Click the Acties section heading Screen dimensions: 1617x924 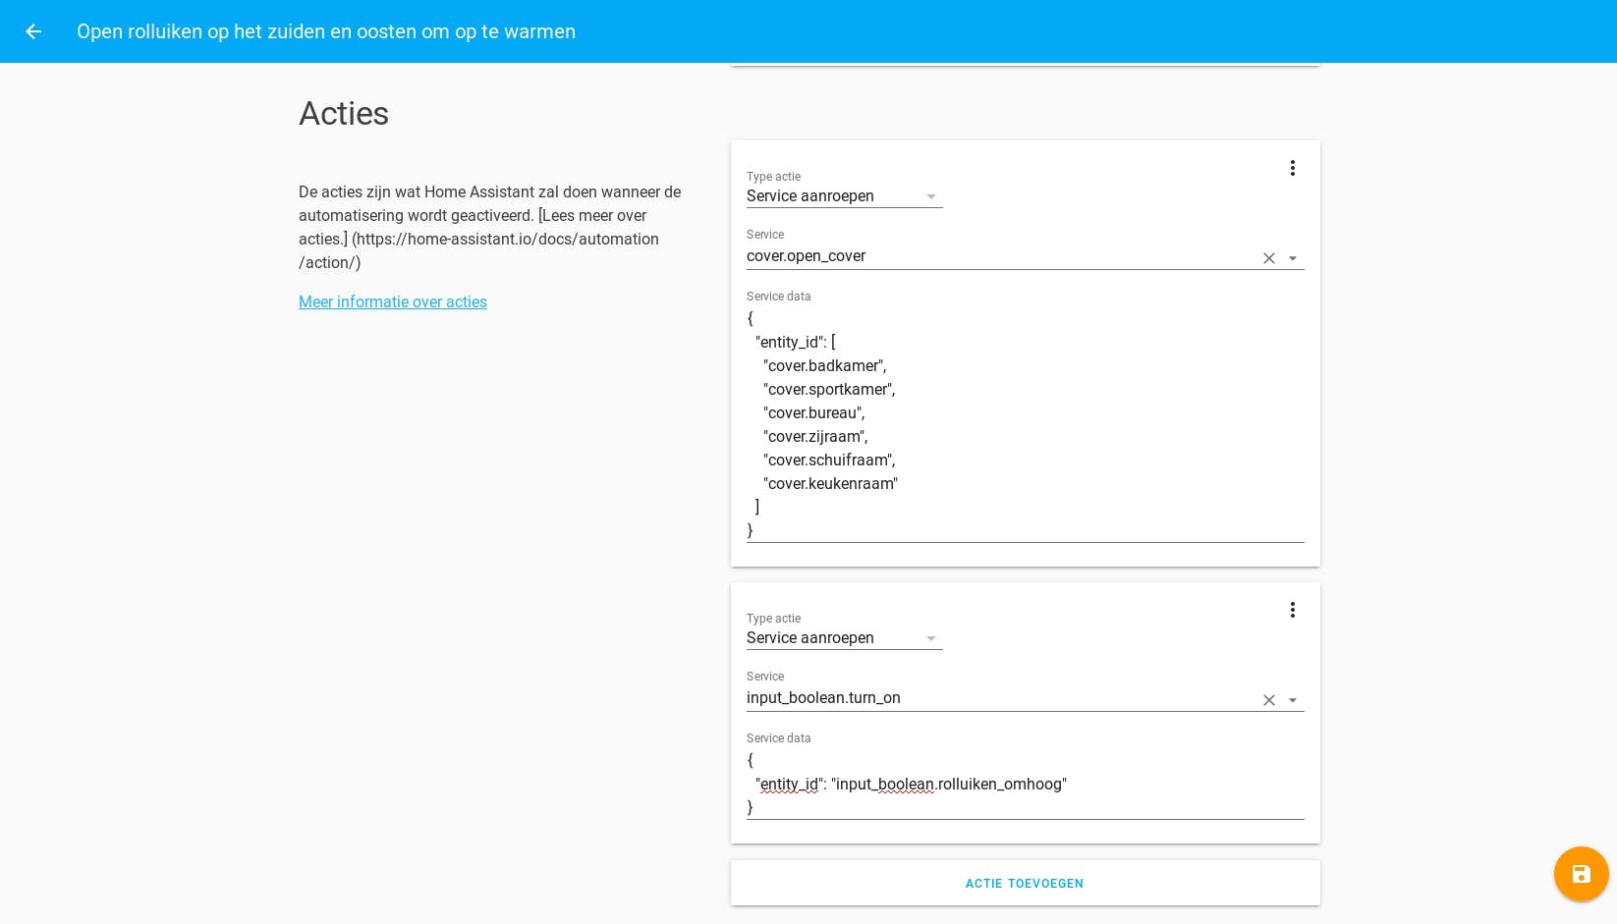pos(344,114)
